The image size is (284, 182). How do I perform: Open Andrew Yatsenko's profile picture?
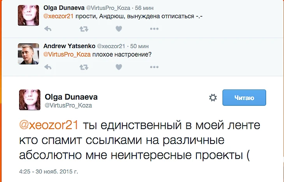click(28, 54)
